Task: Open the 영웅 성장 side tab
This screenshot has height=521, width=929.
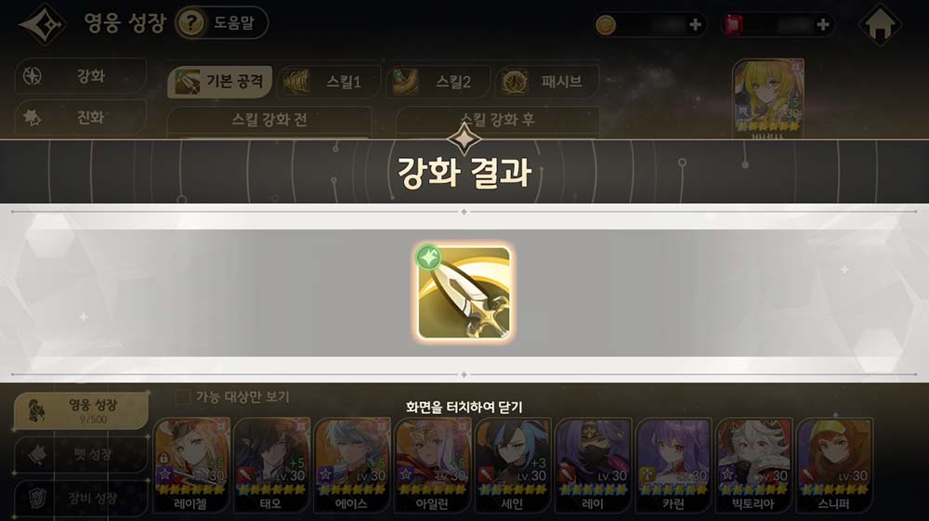Action: pyautogui.click(x=81, y=410)
